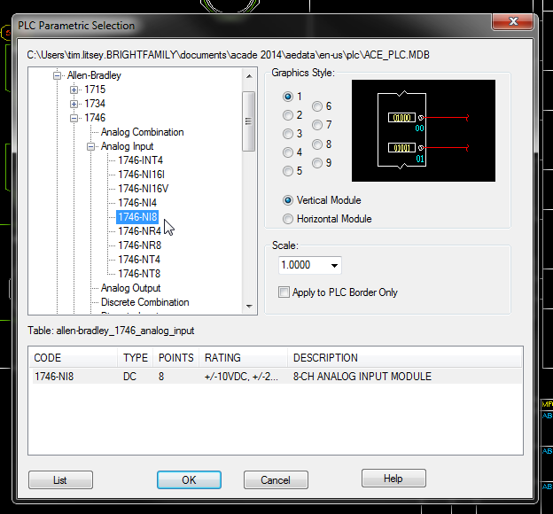553x514 pixels.
Task: Click the Cancel button
Action: [x=276, y=479]
